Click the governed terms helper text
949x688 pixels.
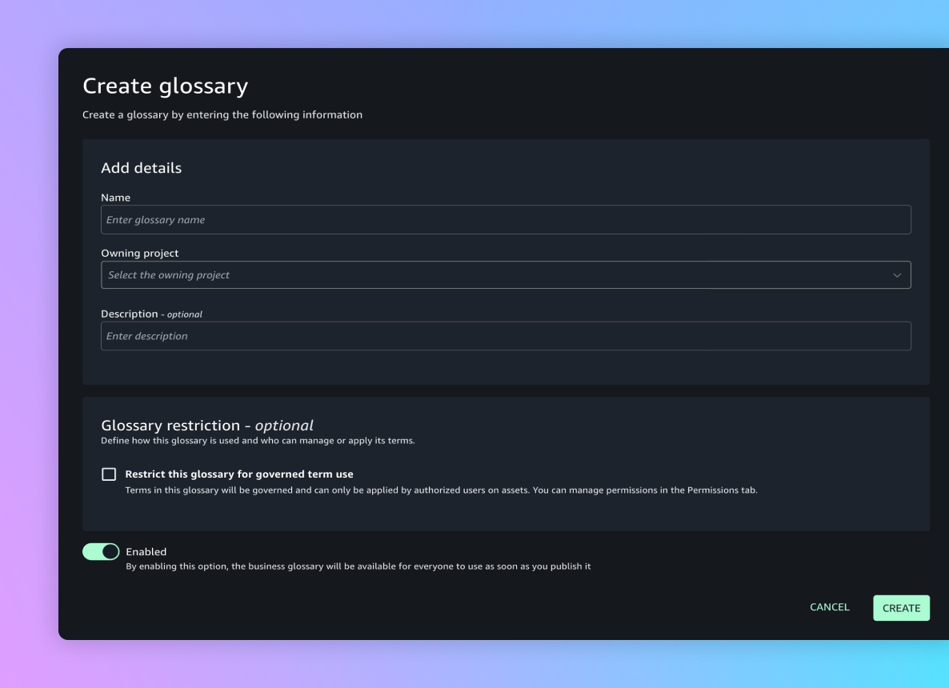[x=441, y=490]
